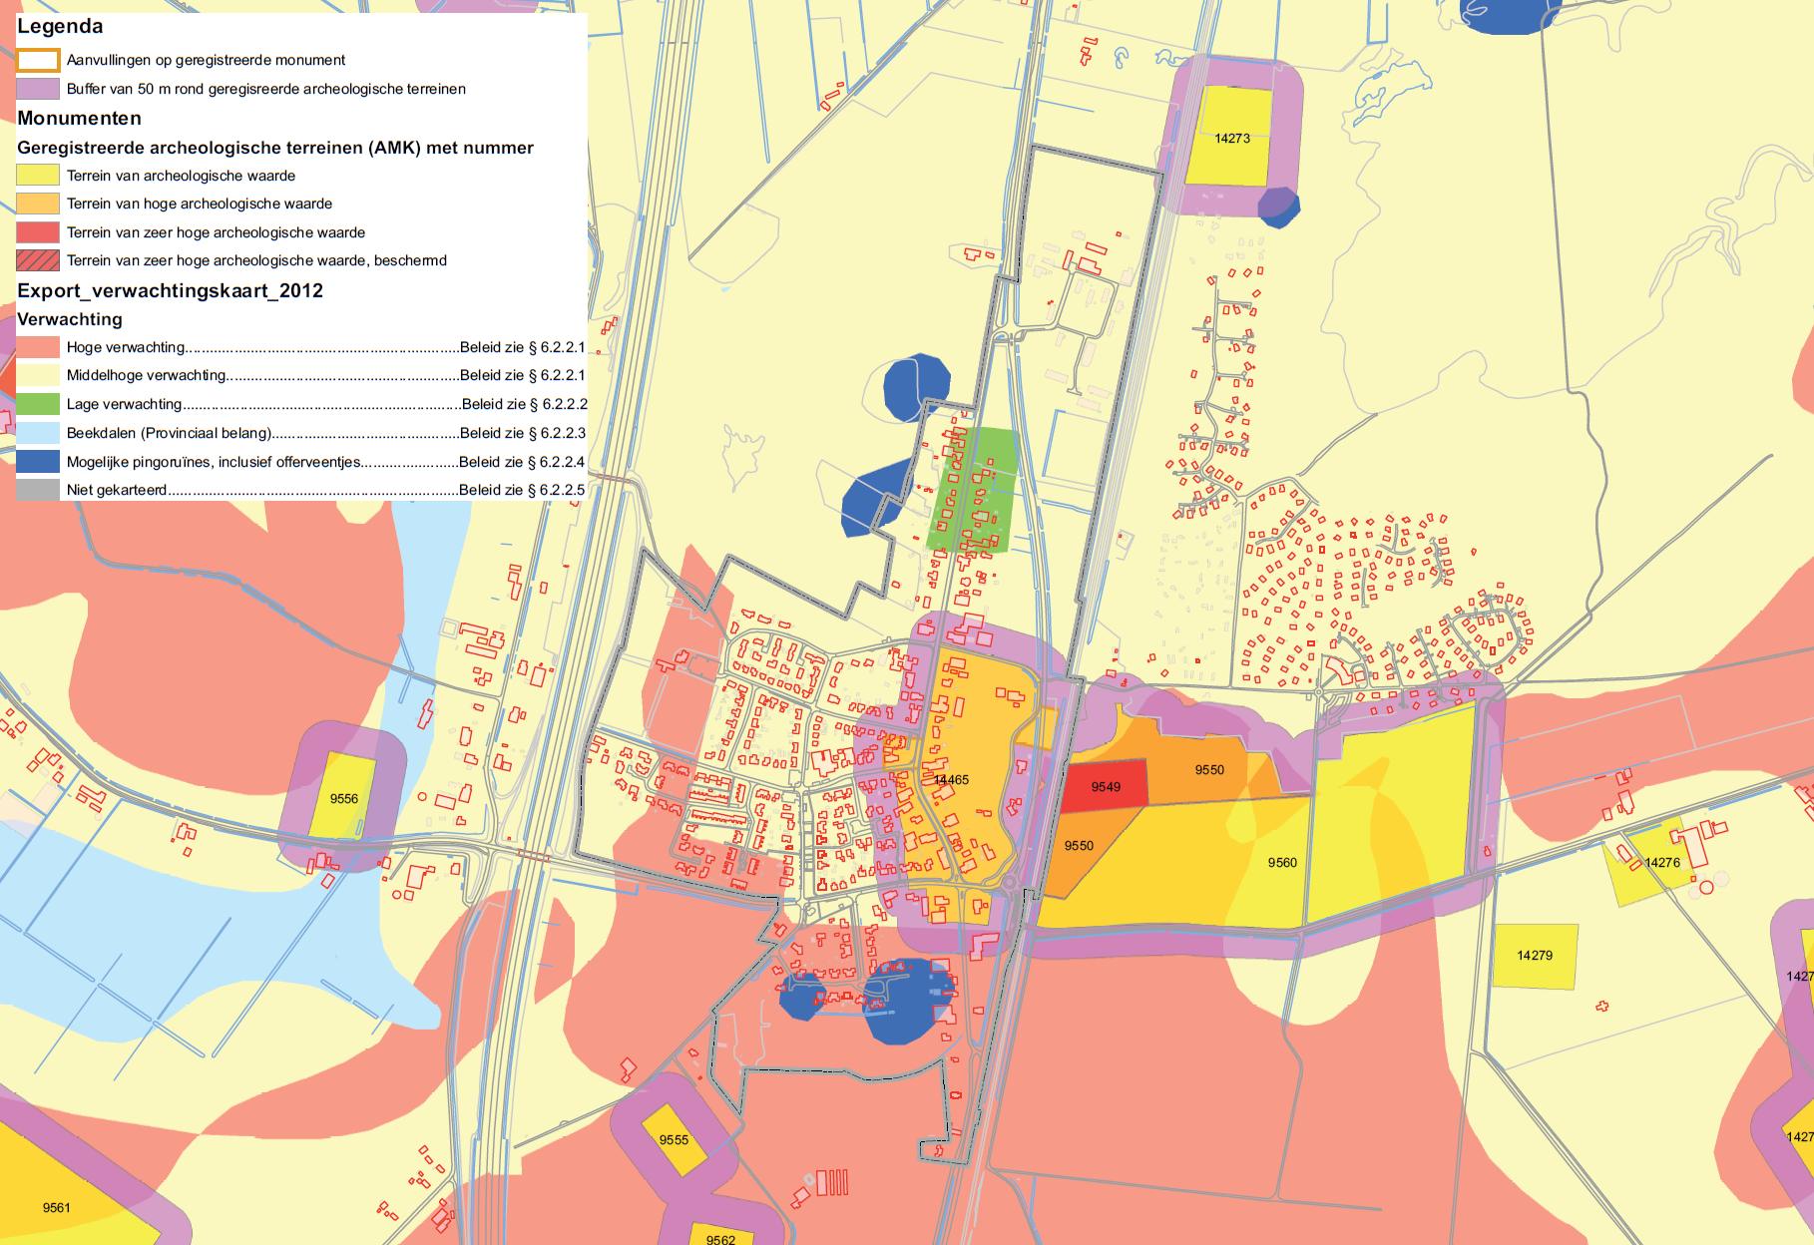The width and height of the screenshot is (1814, 1245).
Task: Open the 'Legenda' panel header
Action: [60, 27]
